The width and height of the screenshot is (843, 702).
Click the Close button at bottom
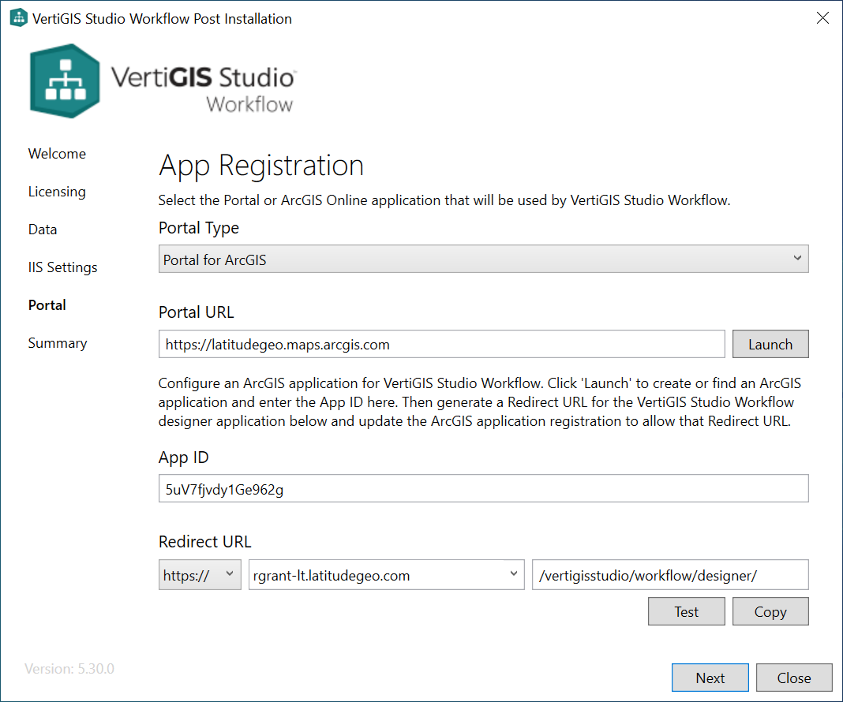[793, 678]
